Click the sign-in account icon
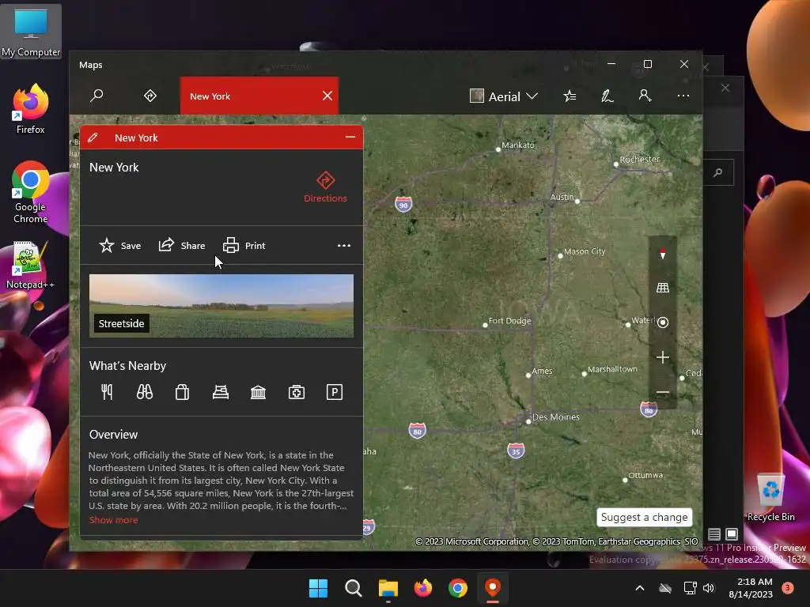The width and height of the screenshot is (810, 607). tap(645, 96)
